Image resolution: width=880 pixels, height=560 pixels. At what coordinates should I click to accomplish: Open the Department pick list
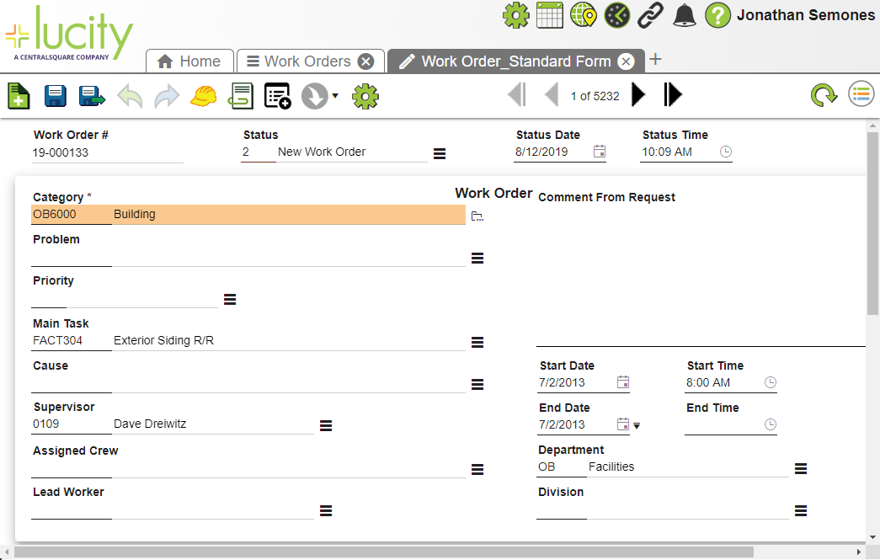click(801, 468)
